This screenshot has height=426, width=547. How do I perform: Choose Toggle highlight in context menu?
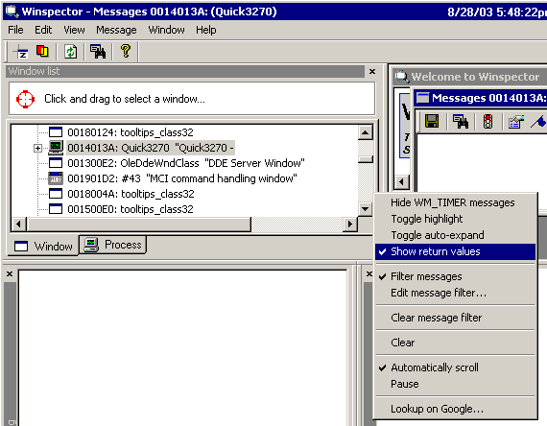tap(455, 219)
